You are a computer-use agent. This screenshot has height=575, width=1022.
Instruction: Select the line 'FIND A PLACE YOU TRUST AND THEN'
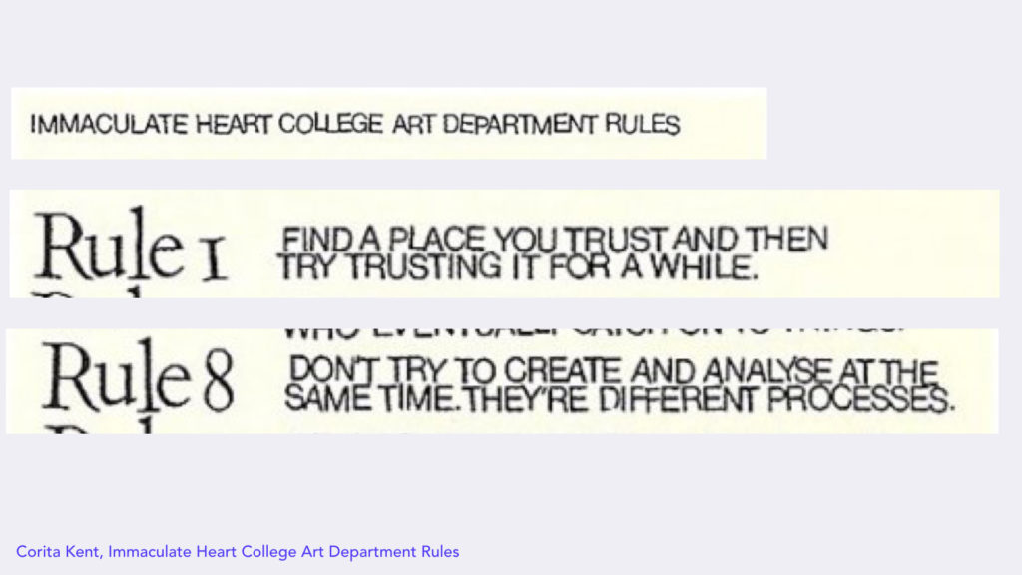tap(555, 239)
